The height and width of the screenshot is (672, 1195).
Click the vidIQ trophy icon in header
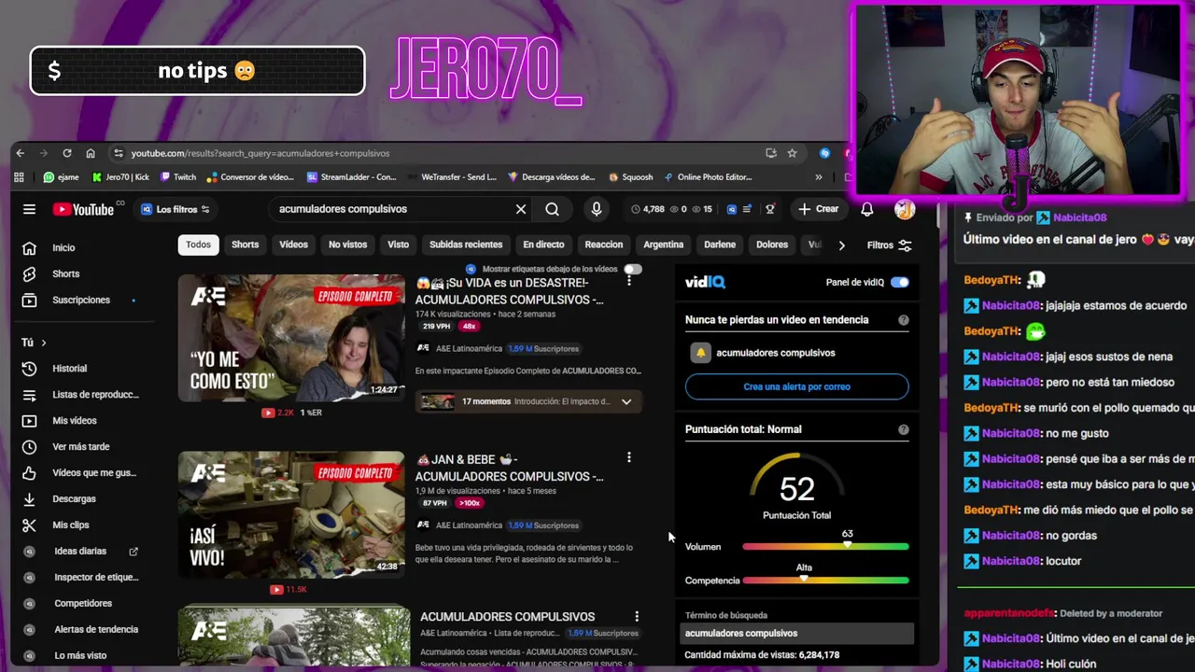coord(770,209)
